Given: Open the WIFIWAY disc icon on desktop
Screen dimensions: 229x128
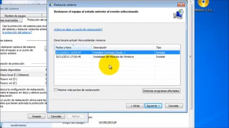Looking at the screenshot, I should 204,5.
